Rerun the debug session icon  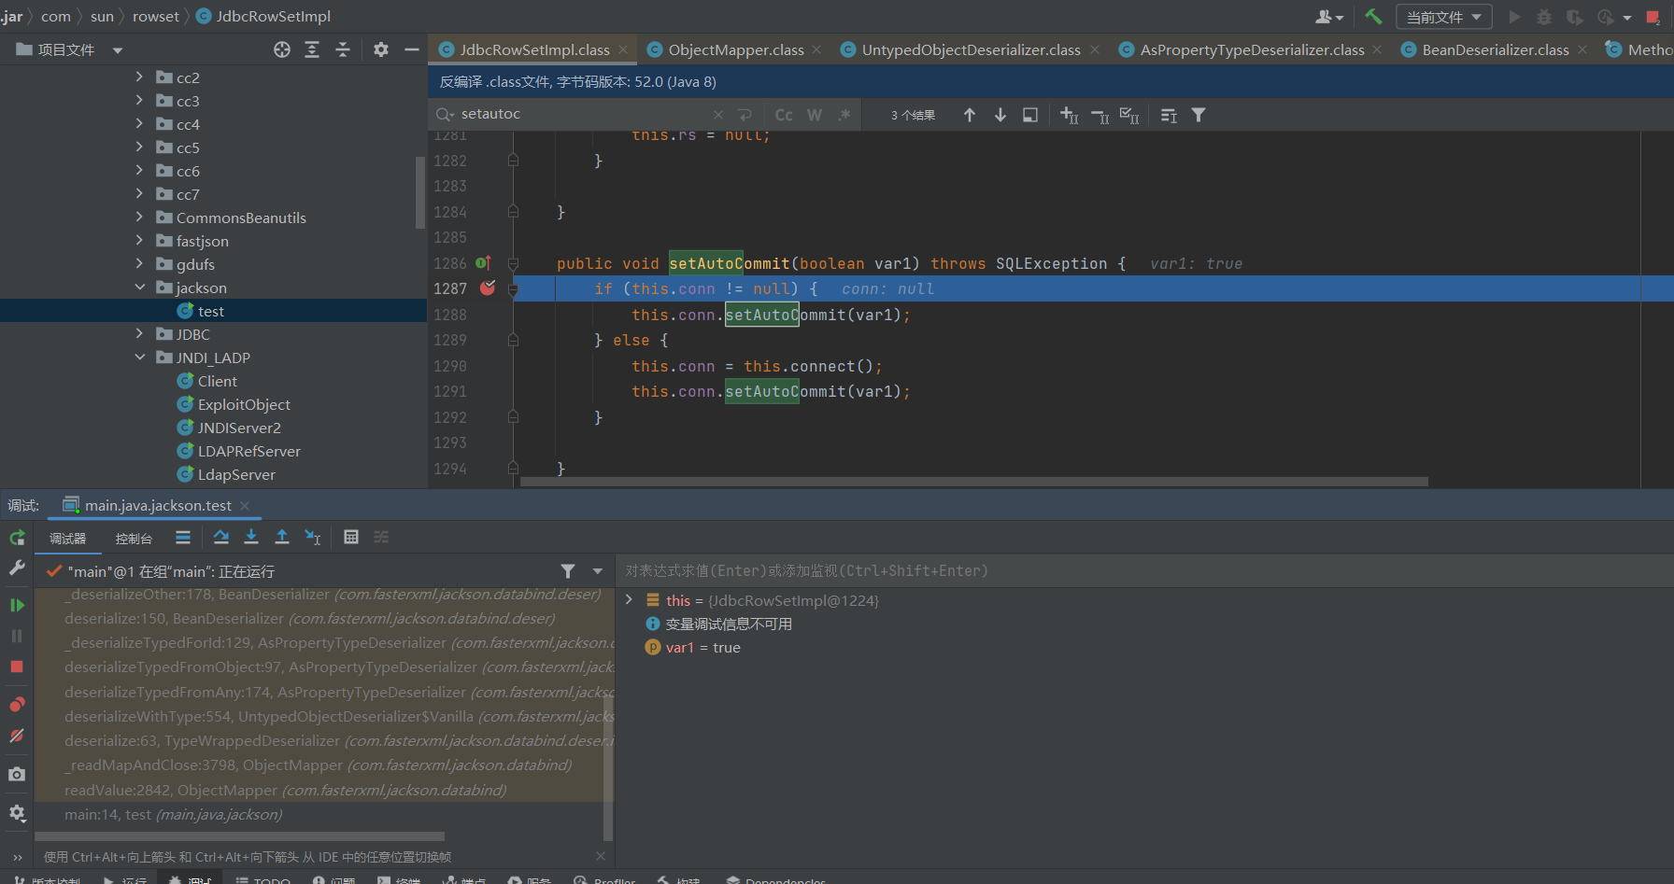point(17,538)
